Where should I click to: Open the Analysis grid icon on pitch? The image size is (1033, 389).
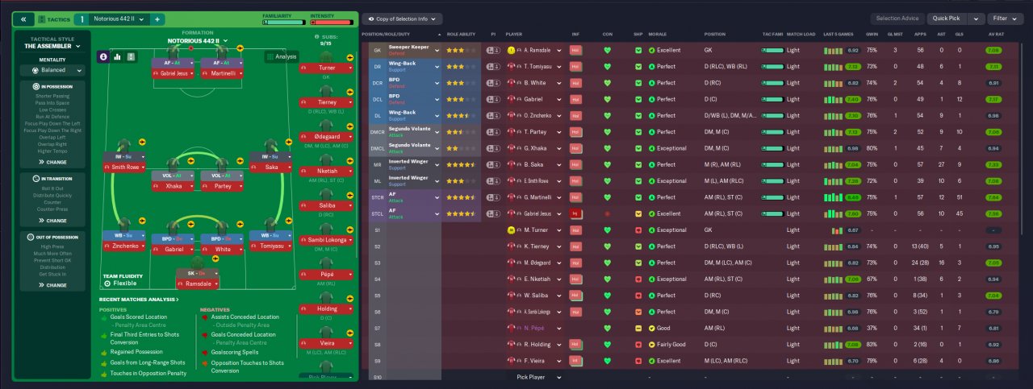click(x=281, y=57)
